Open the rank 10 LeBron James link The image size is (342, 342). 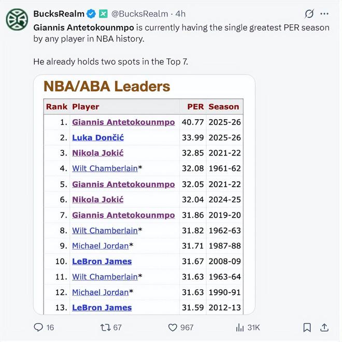[102, 261]
